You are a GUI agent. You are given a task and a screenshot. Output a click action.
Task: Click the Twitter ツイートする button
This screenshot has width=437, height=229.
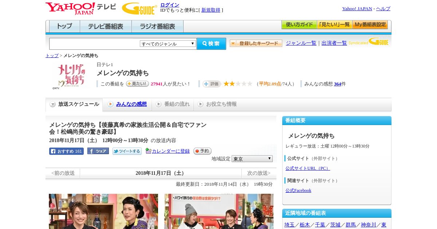pos(127,151)
